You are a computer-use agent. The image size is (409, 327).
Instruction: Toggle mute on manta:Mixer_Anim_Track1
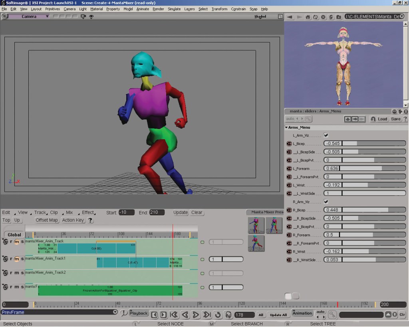16,259
